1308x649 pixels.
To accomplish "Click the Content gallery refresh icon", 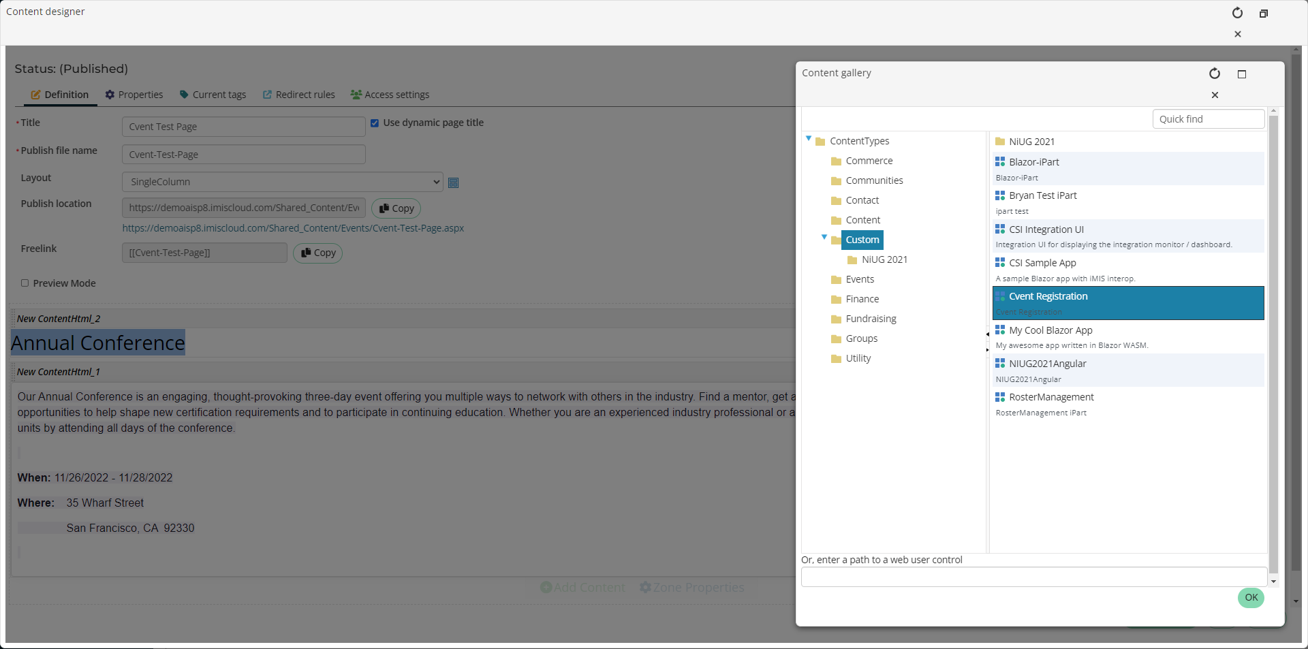I will coord(1214,74).
